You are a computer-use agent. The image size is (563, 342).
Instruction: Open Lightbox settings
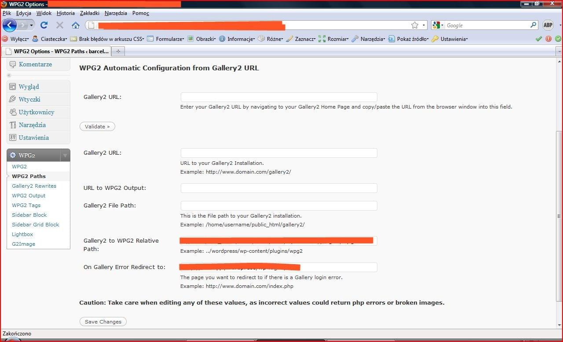(22, 234)
